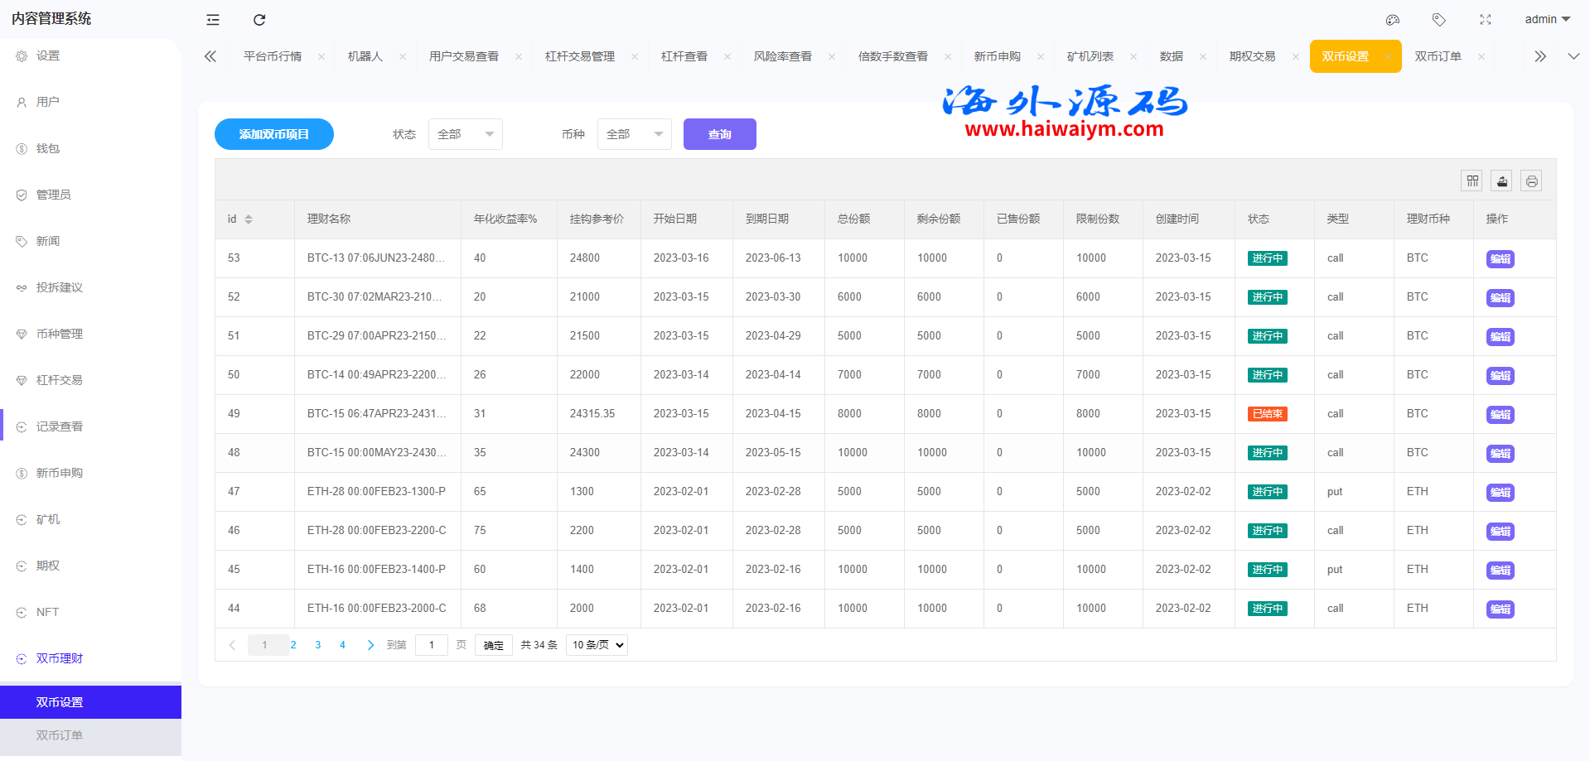
Task: Click the page number input field
Action: 432,645
